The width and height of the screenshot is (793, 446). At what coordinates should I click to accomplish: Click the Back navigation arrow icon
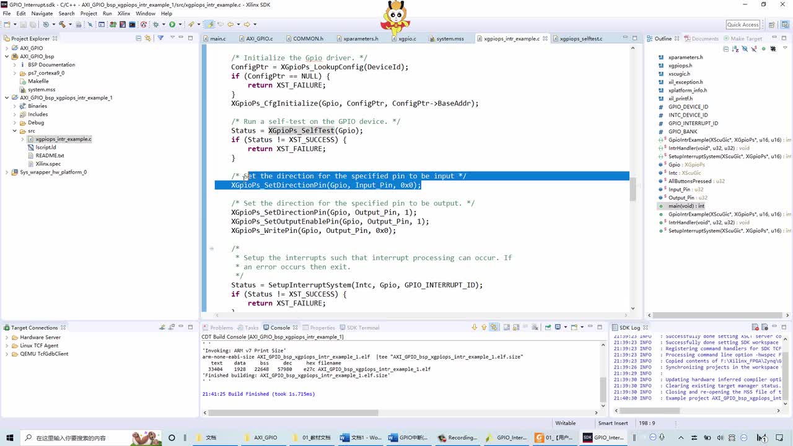tap(230, 24)
